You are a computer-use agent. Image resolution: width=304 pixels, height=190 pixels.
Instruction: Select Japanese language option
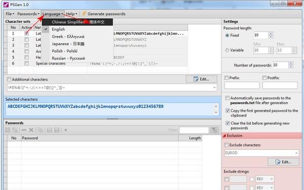click(x=78, y=44)
